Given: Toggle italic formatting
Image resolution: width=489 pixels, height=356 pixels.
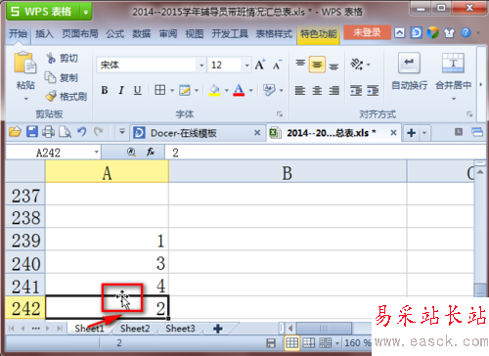Looking at the screenshot, I should coord(121,90).
